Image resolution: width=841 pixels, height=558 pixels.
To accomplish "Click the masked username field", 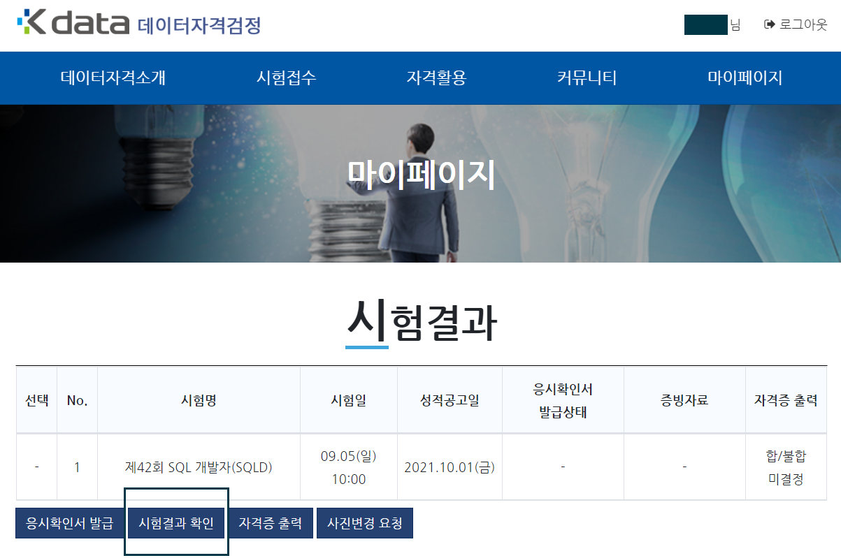I will (x=706, y=23).
